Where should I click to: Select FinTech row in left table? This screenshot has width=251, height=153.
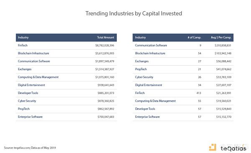(66, 46)
